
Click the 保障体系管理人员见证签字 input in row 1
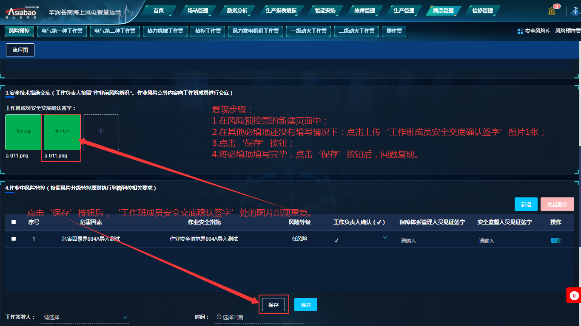pos(430,241)
